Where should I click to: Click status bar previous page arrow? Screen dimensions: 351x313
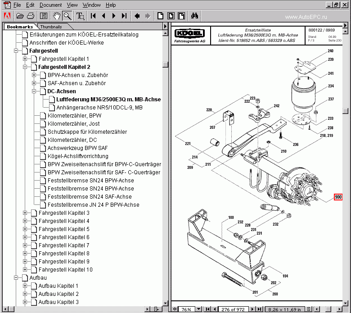(215, 309)
